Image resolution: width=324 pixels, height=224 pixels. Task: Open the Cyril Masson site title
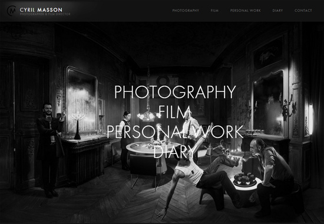[41, 9]
